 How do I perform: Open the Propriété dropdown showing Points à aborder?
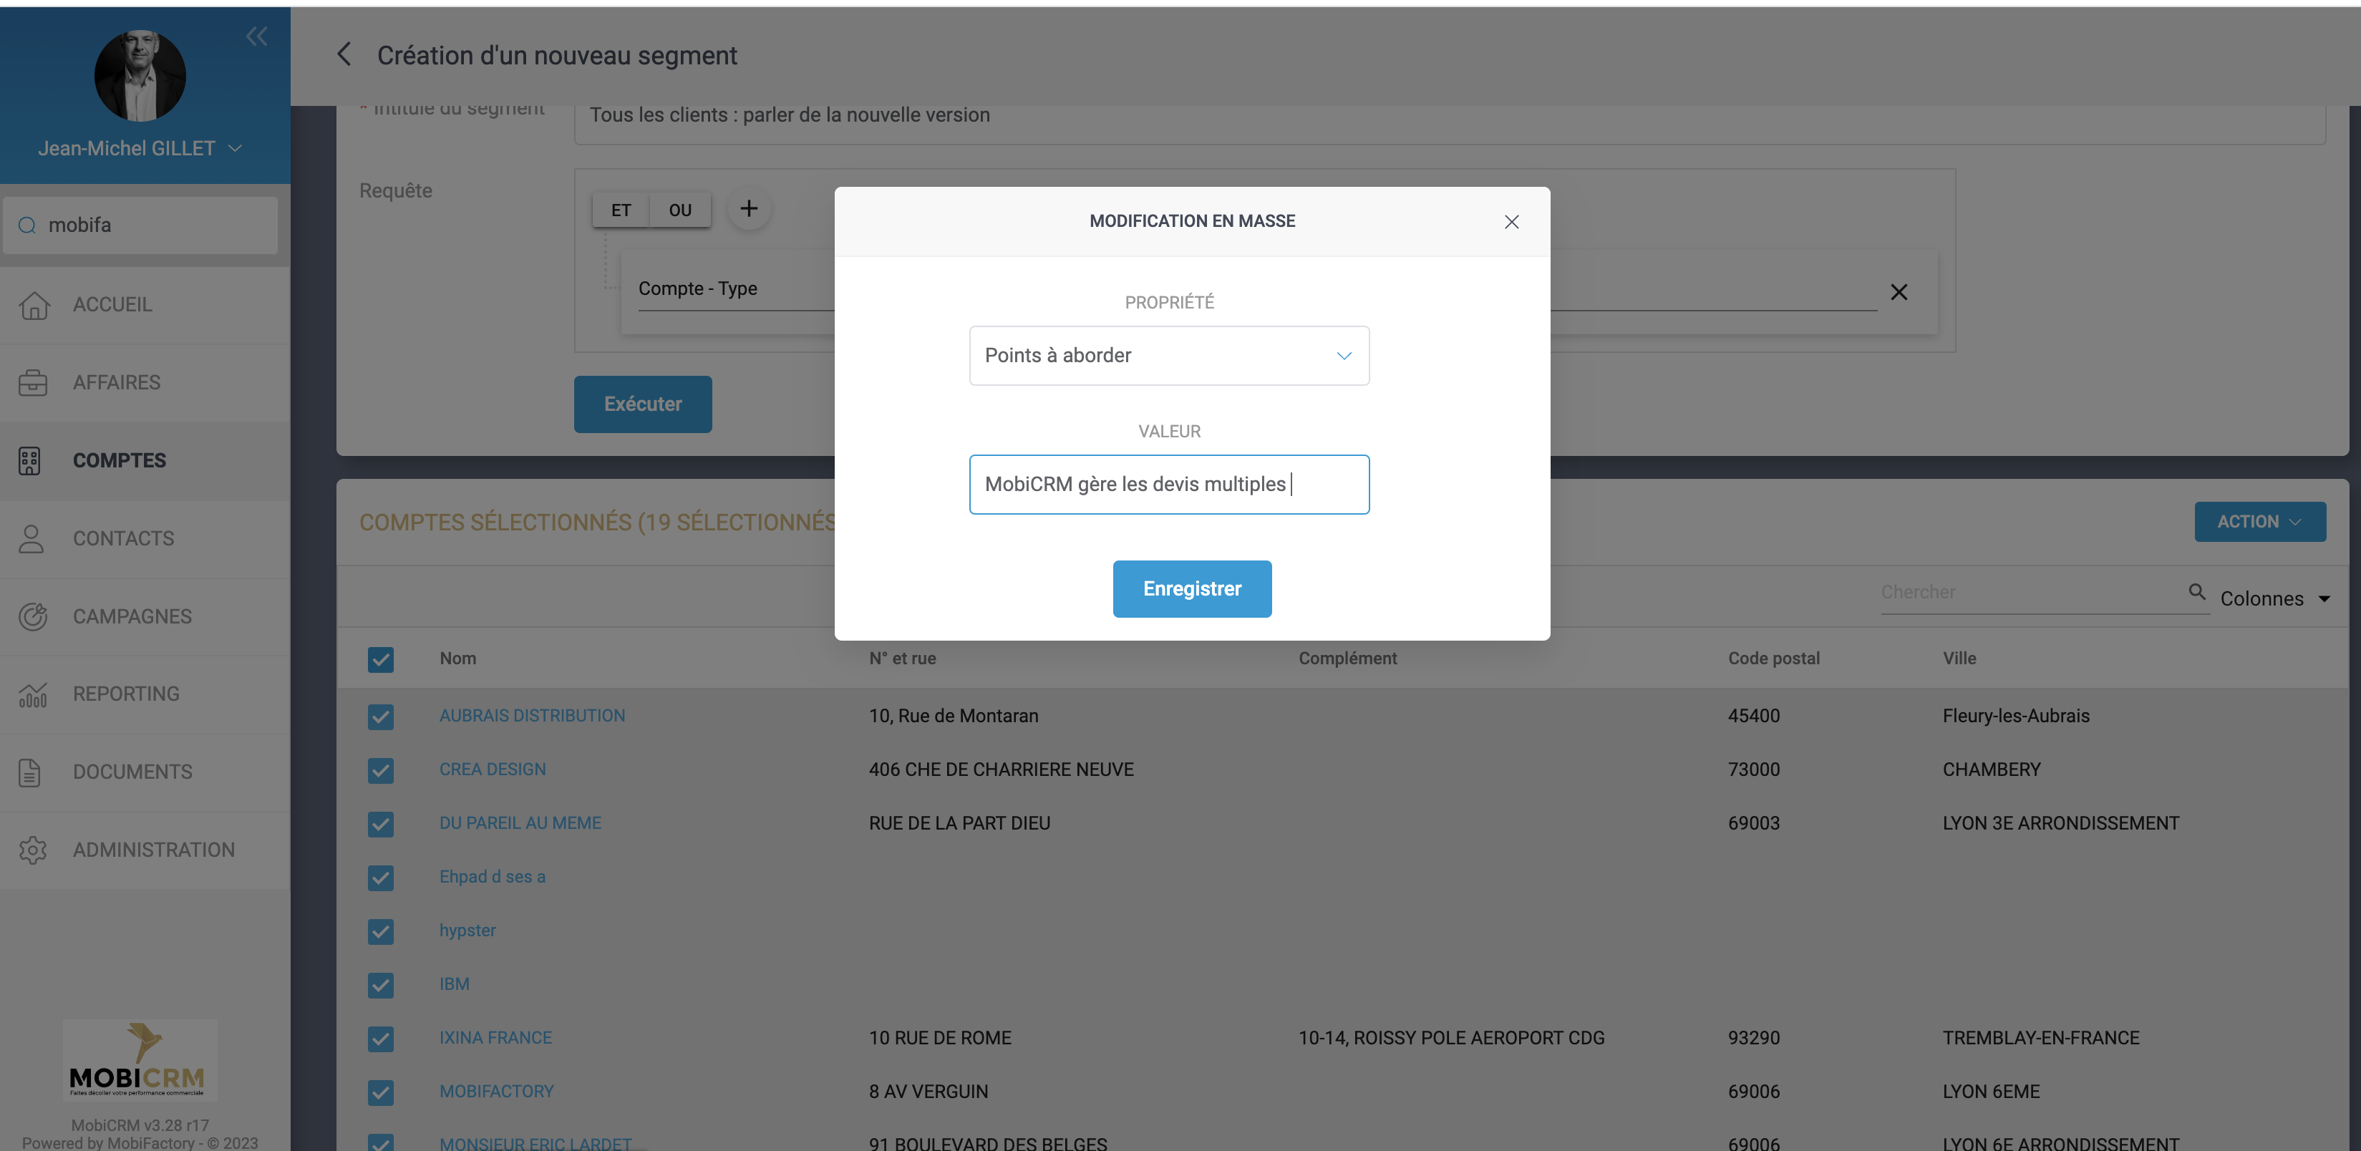1168,356
